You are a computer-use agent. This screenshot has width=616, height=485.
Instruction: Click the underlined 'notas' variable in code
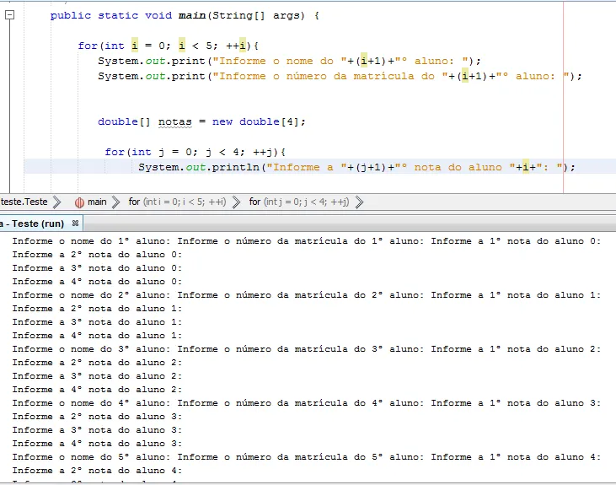pyautogui.click(x=174, y=122)
